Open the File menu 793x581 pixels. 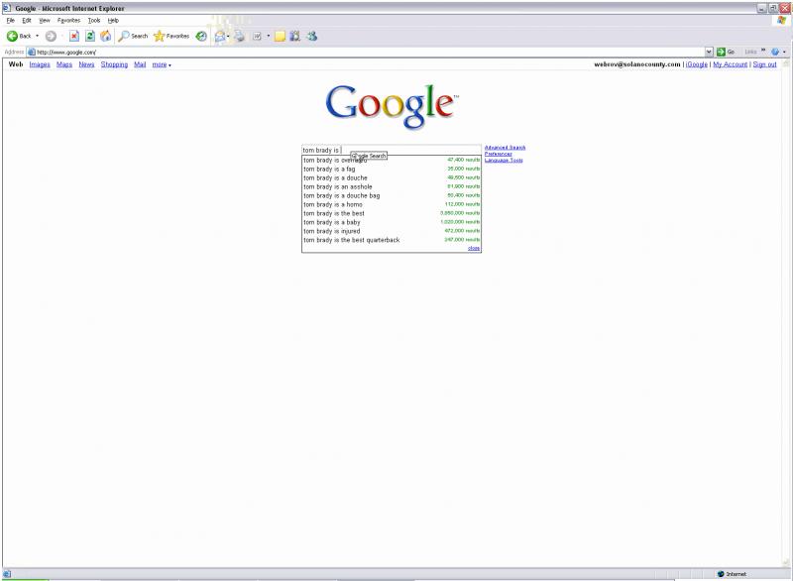coord(11,20)
